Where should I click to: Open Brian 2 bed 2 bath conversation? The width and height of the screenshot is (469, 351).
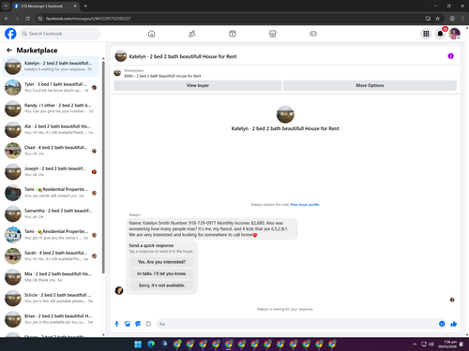point(51,319)
